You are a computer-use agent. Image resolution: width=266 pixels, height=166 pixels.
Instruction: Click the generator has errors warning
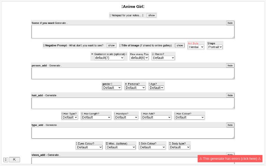point(230,159)
